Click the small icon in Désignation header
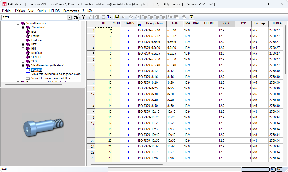 pos(139,25)
